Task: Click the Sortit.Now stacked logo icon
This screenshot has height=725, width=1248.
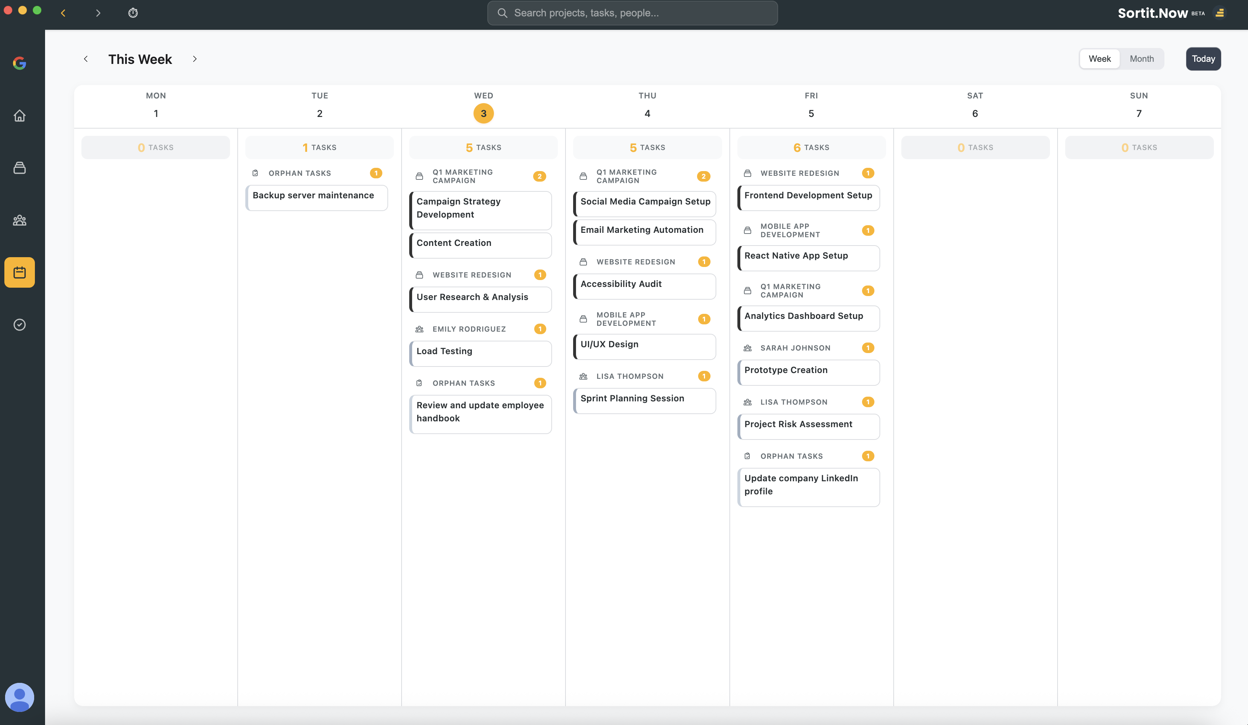Action: click(x=1220, y=13)
